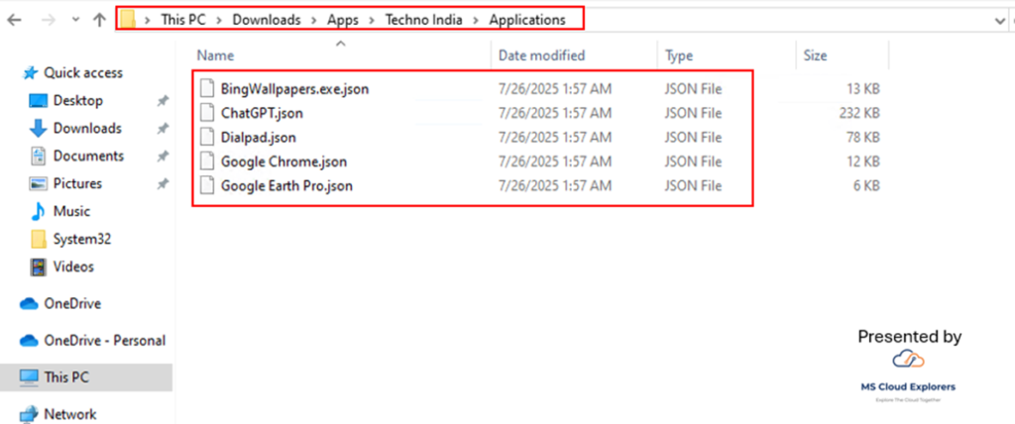Open Videos in navigation pane
The image size is (1015, 424).
[73, 266]
